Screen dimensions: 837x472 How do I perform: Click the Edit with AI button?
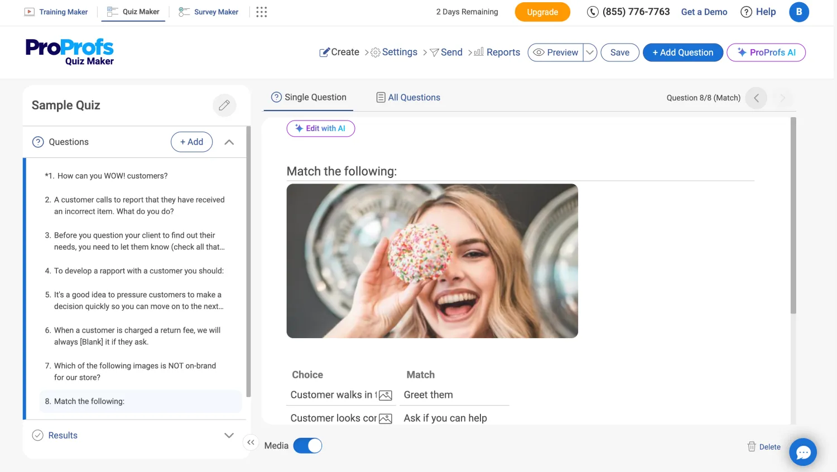pyautogui.click(x=321, y=128)
